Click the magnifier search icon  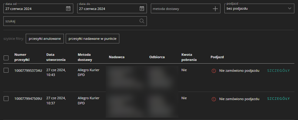pos(142,21)
